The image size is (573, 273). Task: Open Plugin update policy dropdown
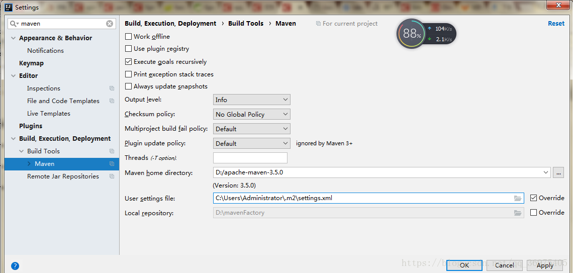coord(252,144)
